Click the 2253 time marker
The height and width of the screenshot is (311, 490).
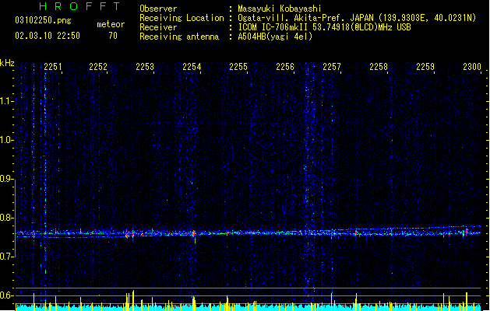pyautogui.click(x=145, y=67)
